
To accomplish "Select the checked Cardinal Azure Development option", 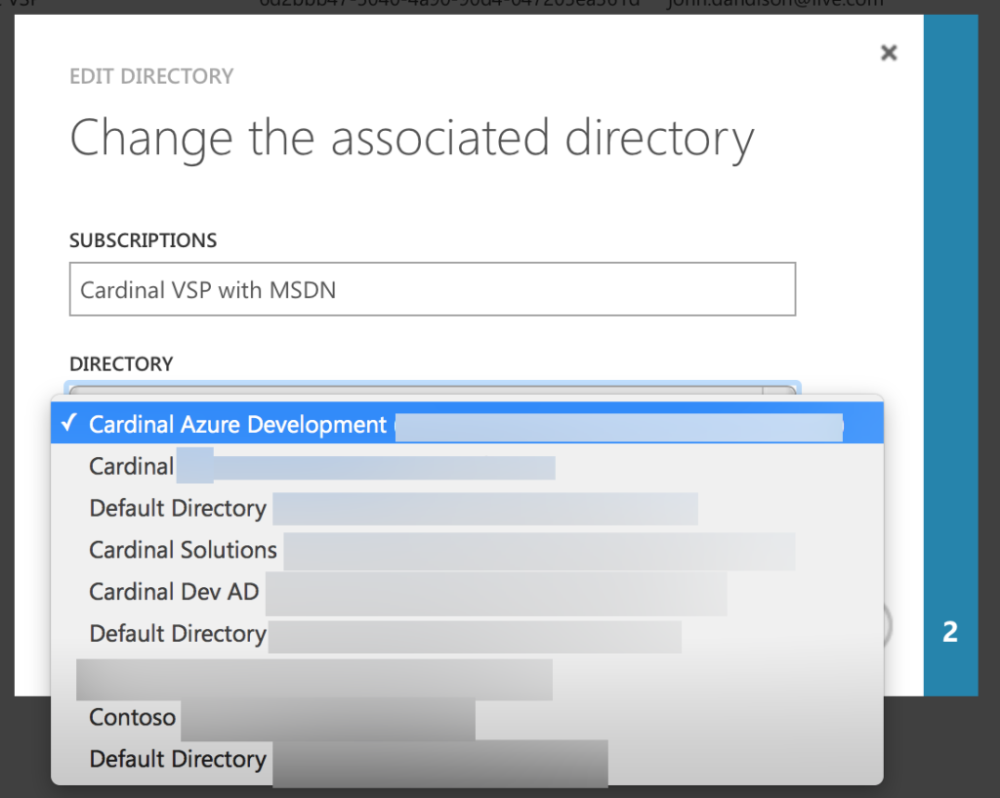I will click(467, 424).
